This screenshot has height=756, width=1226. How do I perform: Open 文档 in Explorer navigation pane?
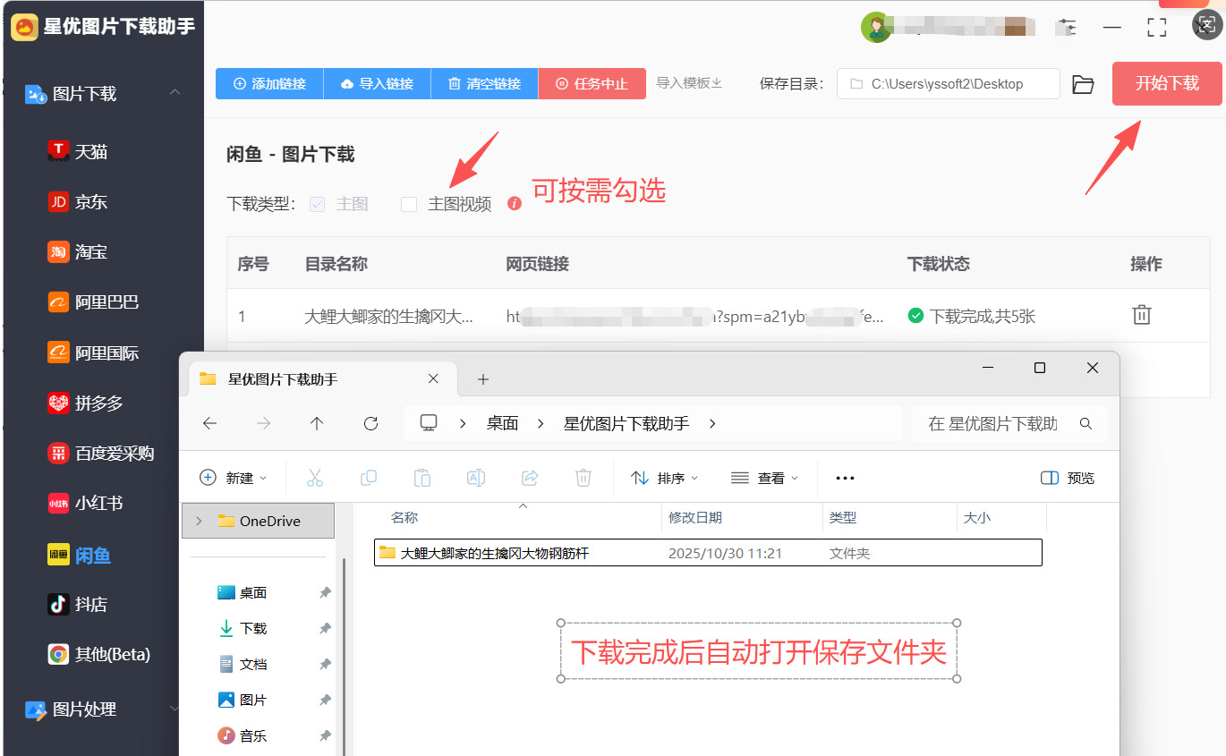[253, 664]
